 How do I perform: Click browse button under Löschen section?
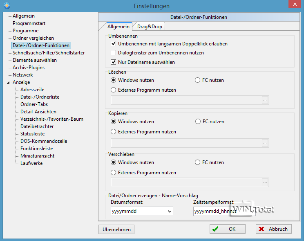click(265, 100)
